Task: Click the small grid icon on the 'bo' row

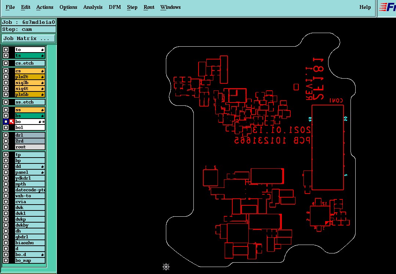Action: [43, 122]
